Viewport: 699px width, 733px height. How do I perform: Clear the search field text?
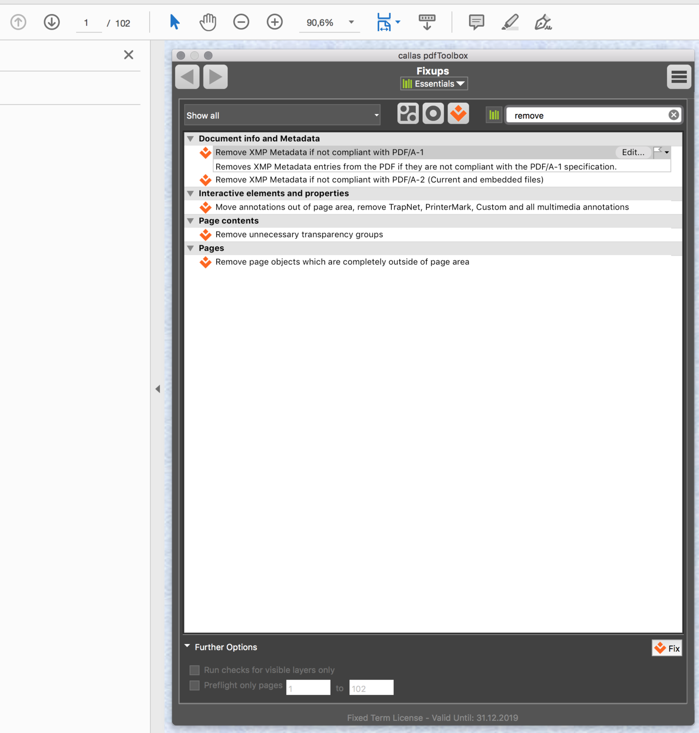674,115
